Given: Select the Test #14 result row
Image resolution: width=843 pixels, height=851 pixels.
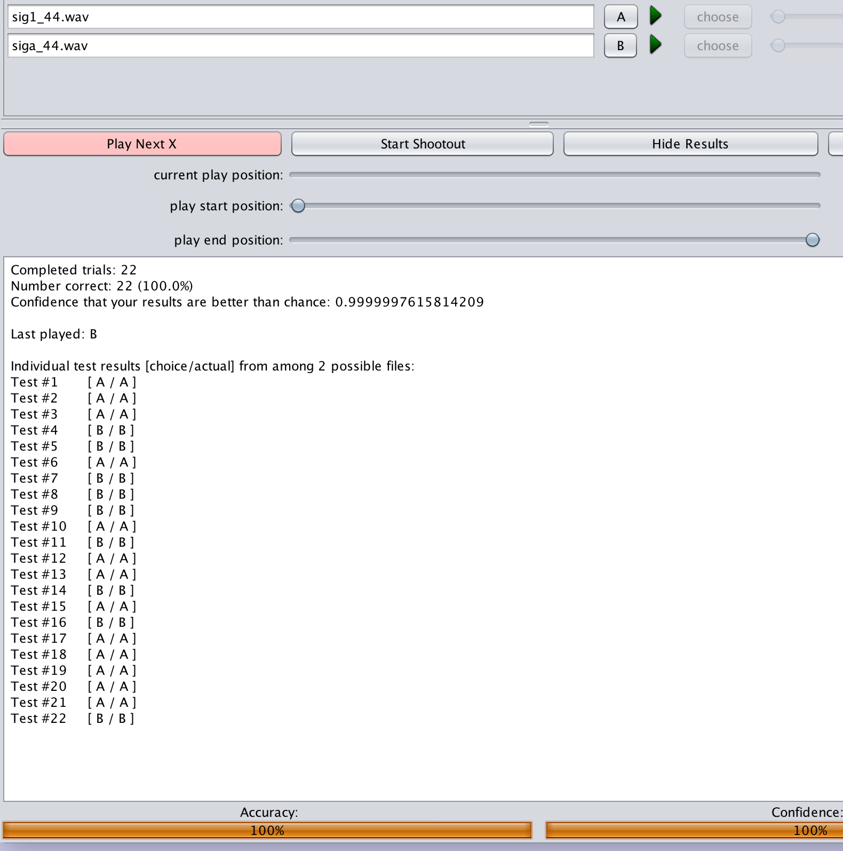Looking at the screenshot, I should pos(73,590).
